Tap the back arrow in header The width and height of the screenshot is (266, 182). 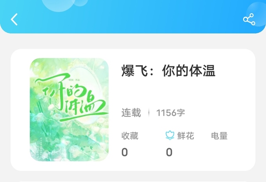14,19
